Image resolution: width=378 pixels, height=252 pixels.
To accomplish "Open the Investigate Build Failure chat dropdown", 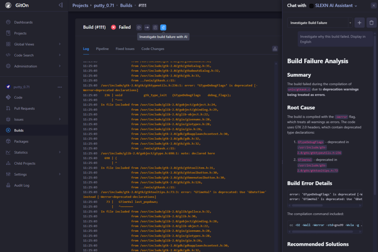I will pos(320,23).
